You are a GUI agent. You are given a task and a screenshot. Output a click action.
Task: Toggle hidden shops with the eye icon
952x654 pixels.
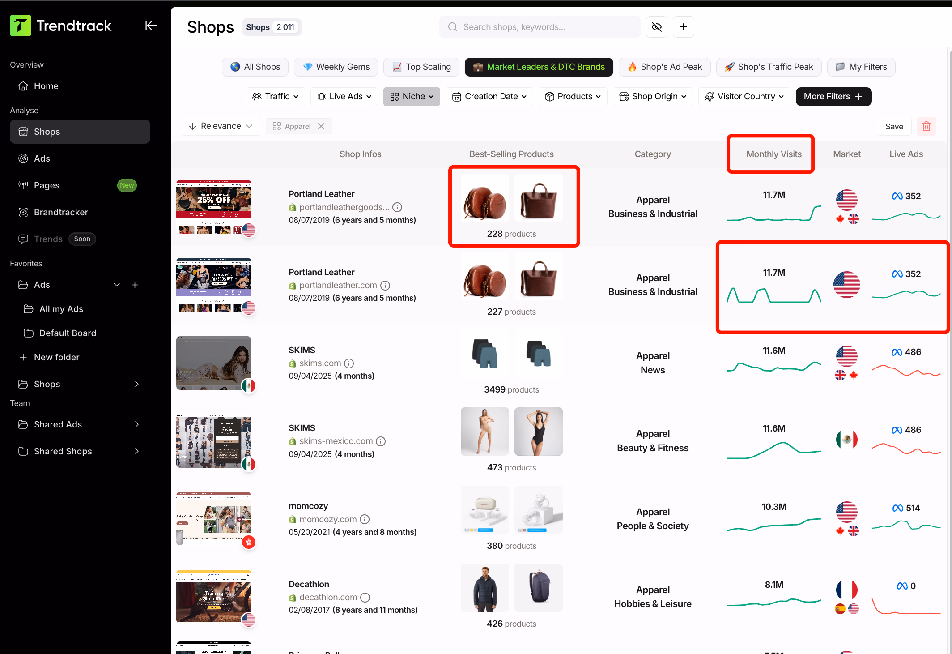coord(656,27)
